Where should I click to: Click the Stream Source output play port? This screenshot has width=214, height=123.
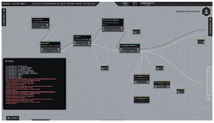[47, 25]
